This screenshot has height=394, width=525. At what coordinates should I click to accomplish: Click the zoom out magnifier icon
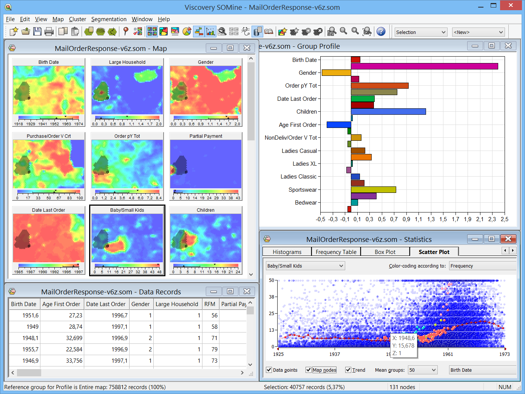(343, 32)
